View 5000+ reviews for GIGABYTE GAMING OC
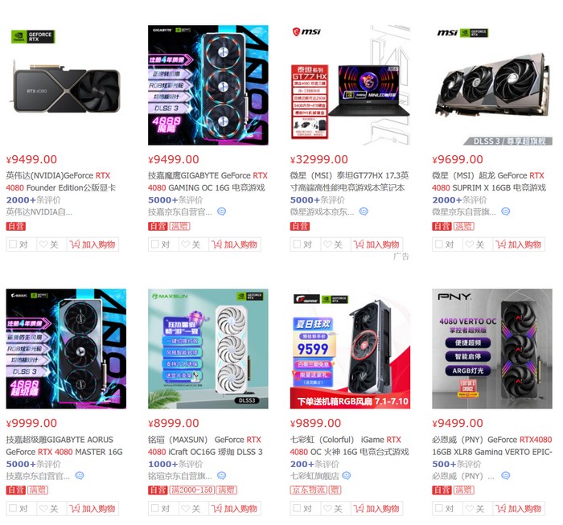The height and width of the screenshot is (525, 563). click(x=175, y=200)
